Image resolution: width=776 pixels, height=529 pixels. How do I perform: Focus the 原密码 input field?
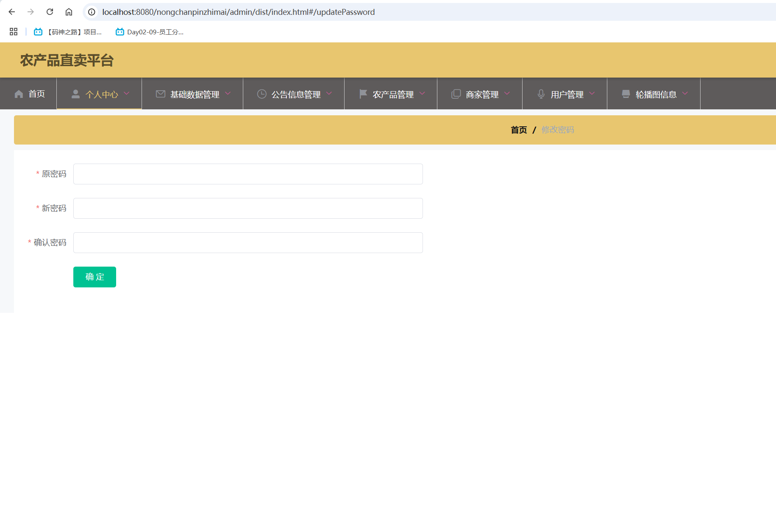pos(248,174)
